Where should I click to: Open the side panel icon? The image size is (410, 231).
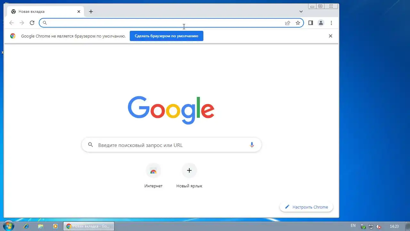point(310,23)
